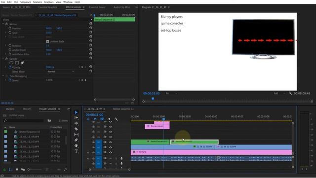
Task: Open the Sequence menu
Action: (x=26, y=2)
